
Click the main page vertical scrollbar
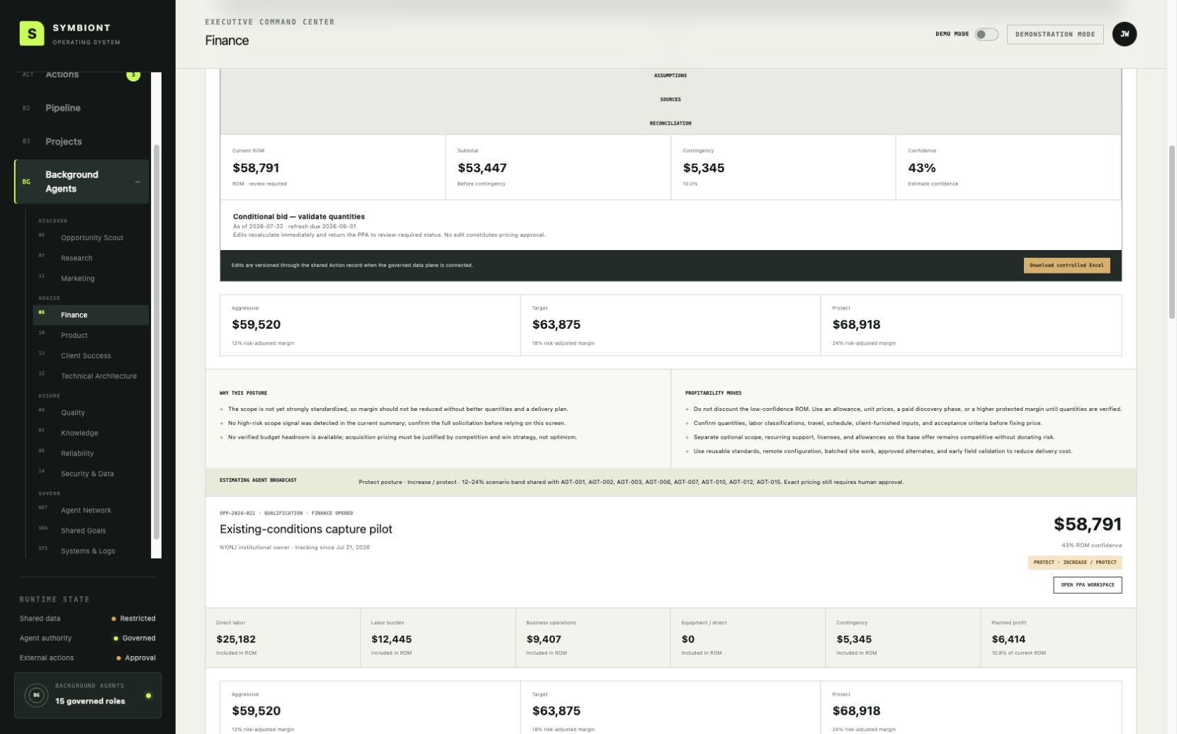1172,232
